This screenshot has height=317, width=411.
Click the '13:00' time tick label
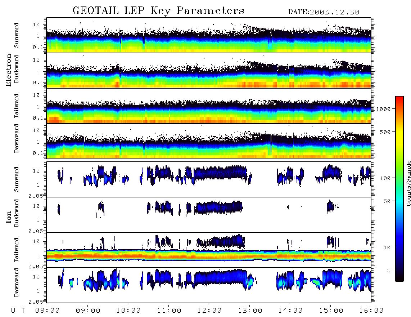point(250,311)
